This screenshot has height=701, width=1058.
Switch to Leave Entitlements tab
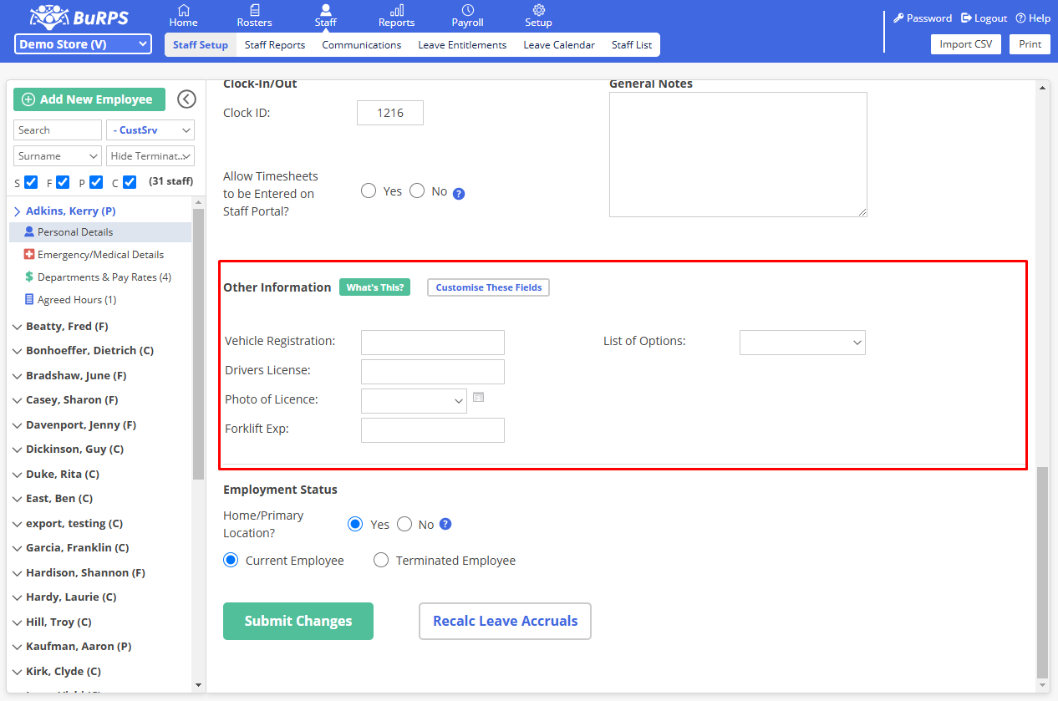pyautogui.click(x=462, y=45)
